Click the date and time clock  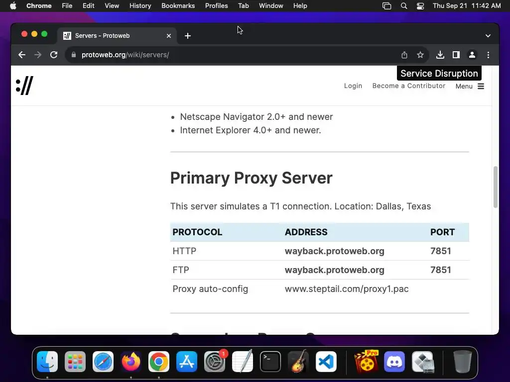[467, 6]
